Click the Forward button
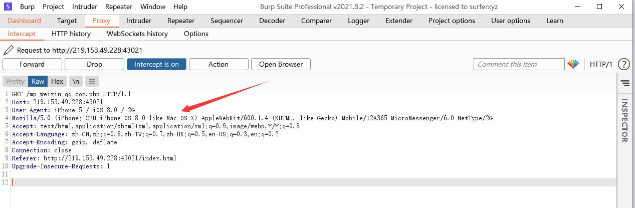635x208 pixels. (x=32, y=64)
